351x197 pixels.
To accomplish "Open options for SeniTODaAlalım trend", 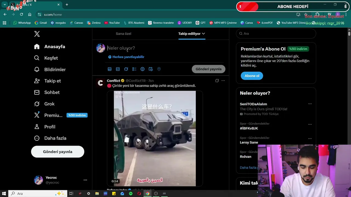I will point(310,104).
